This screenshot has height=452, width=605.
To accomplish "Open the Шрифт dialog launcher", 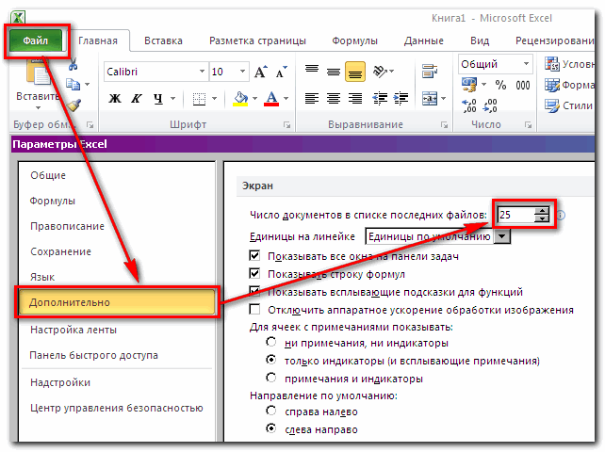I will 286,125.
